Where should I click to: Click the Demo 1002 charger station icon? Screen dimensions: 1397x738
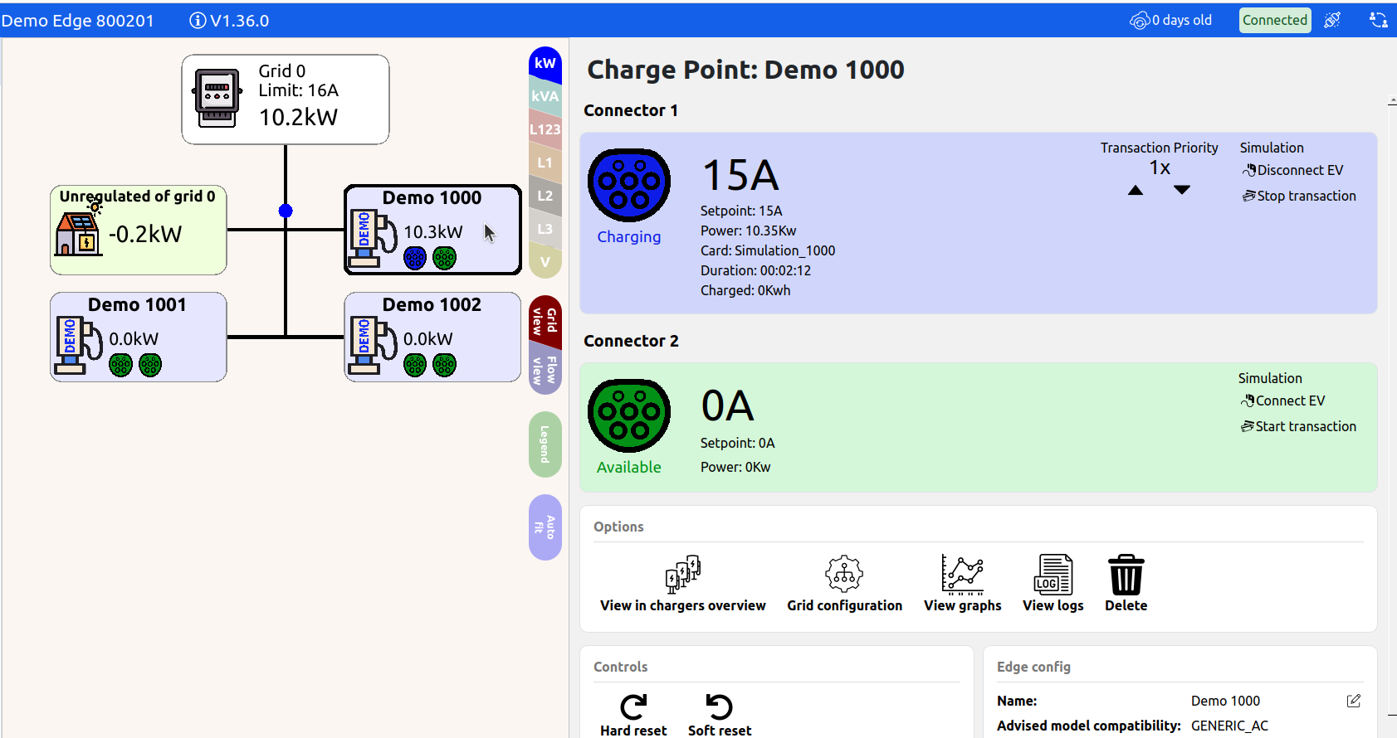point(372,345)
